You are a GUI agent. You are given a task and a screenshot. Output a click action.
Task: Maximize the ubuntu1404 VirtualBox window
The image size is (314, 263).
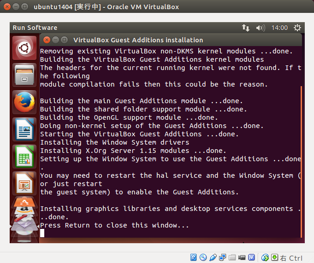tap(24, 7)
